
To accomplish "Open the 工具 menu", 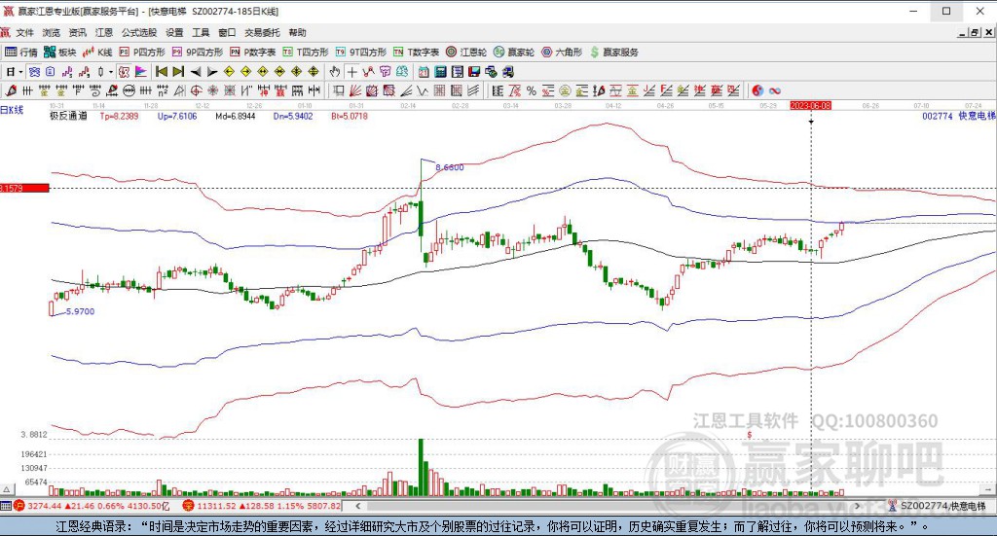I will click(201, 32).
